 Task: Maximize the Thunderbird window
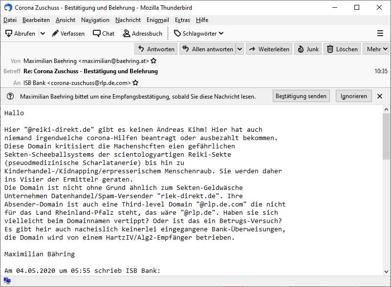(x=357, y=7)
